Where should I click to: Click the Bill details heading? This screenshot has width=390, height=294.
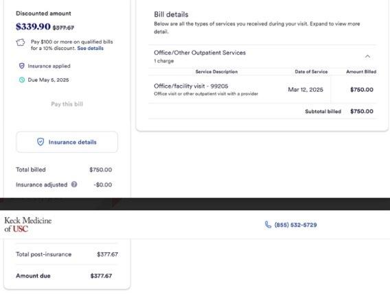point(171,14)
